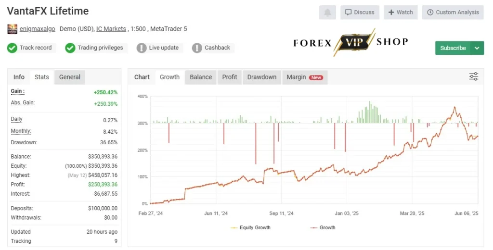The image size is (493, 250).
Task: Expand the Subscribe dropdown arrow
Action: (x=477, y=48)
